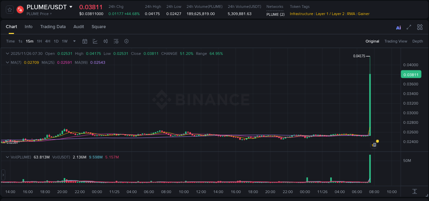This screenshot has height=201, width=429.
Task: Open the indicator list settings icon
Action: pyautogui.click(x=116, y=41)
